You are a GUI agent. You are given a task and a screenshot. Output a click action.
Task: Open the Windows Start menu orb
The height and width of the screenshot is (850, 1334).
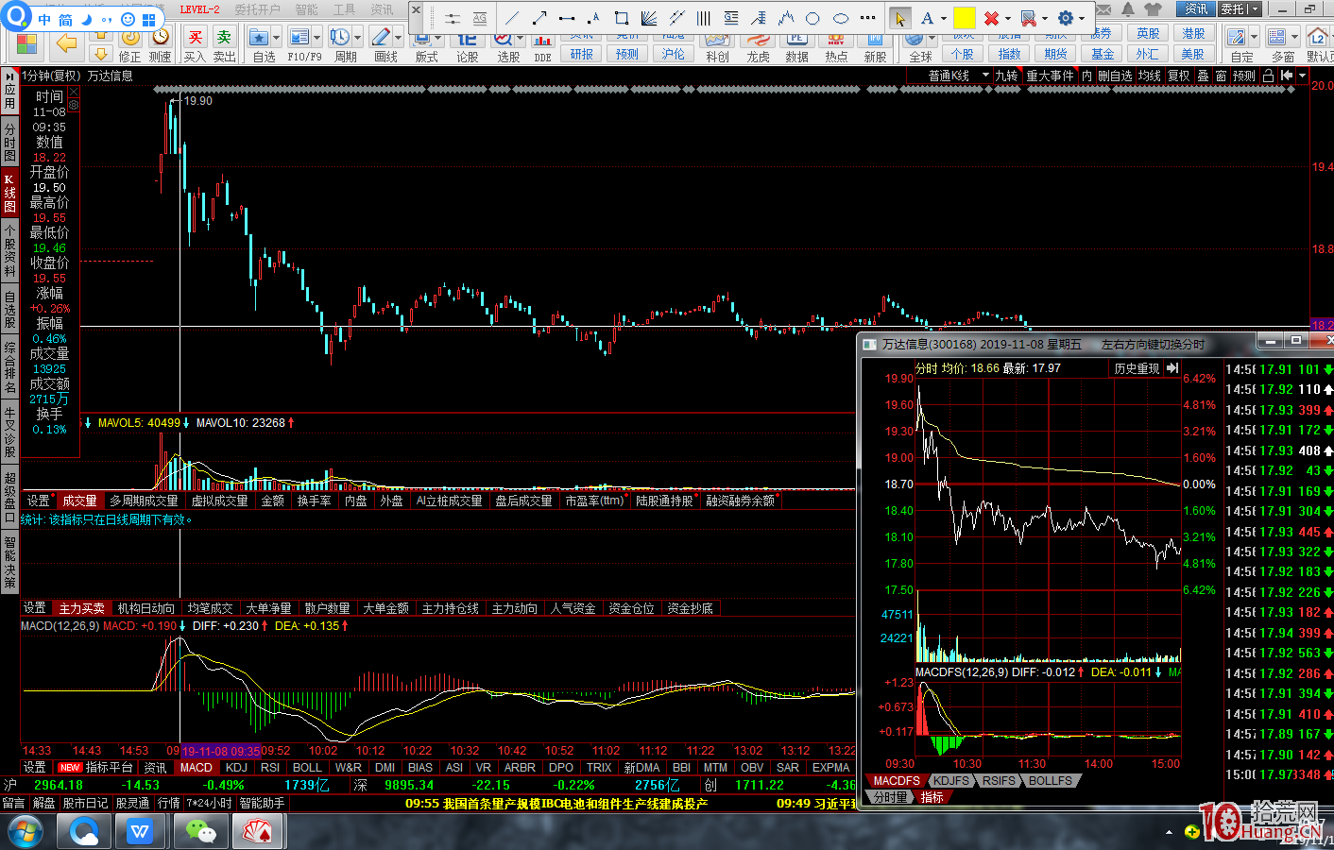(25, 832)
